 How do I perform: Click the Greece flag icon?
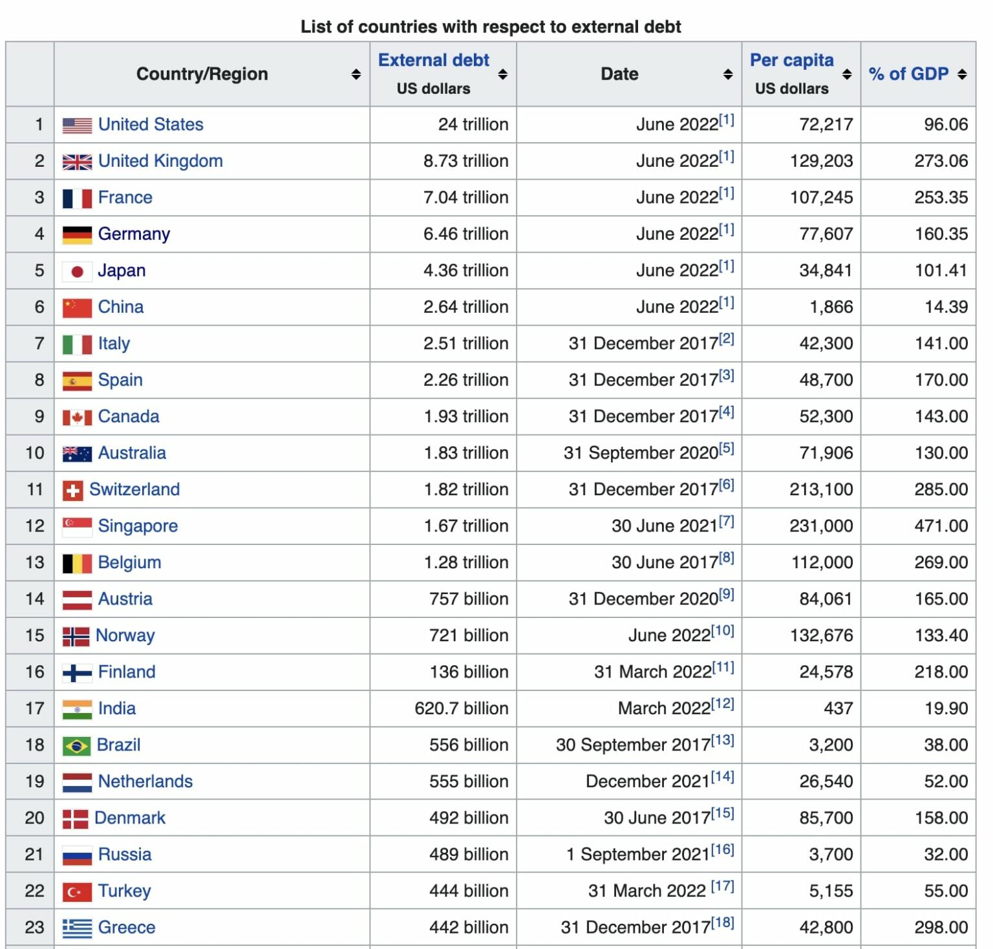coord(77,928)
